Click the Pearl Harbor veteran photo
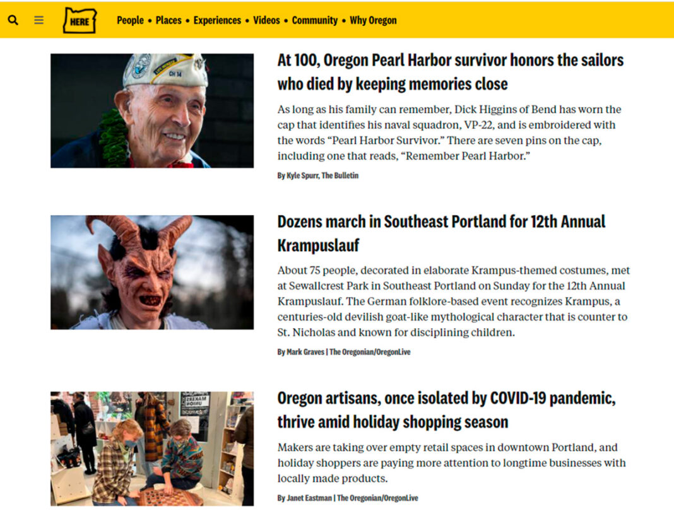The width and height of the screenshot is (674, 528). pyautogui.click(x=152, y=111)
